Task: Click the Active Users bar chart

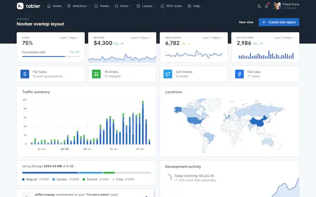Action: tap(266, 55)
